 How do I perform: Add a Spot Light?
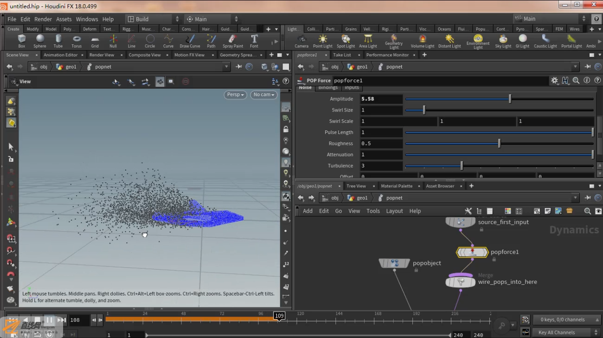pos(346,41)
